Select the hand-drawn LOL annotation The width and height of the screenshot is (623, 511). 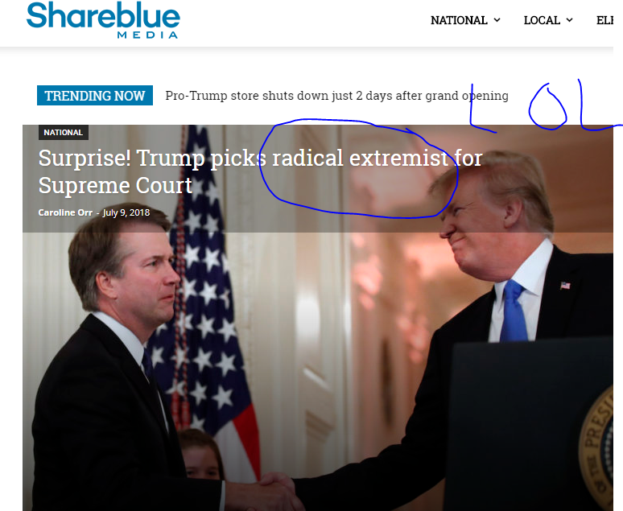coord(545,105)
